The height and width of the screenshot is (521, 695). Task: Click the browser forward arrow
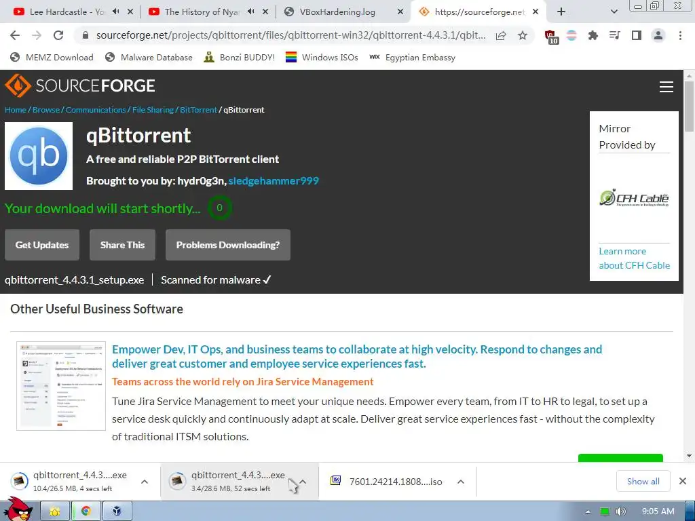click(x=37, y=35)
